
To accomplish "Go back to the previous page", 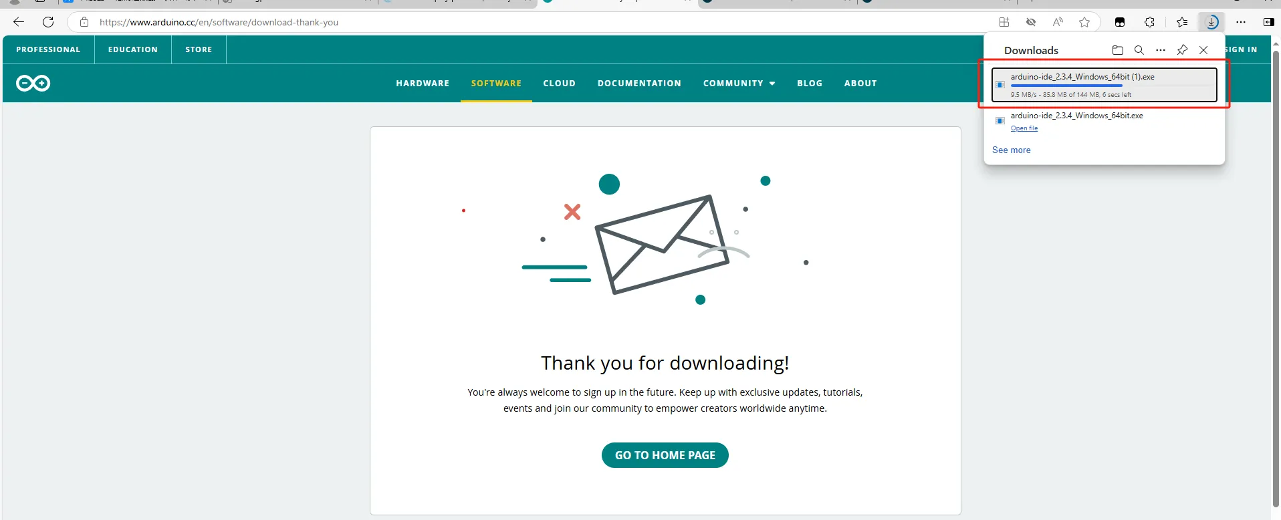I will pyautogui.click(x=19, y=22).
